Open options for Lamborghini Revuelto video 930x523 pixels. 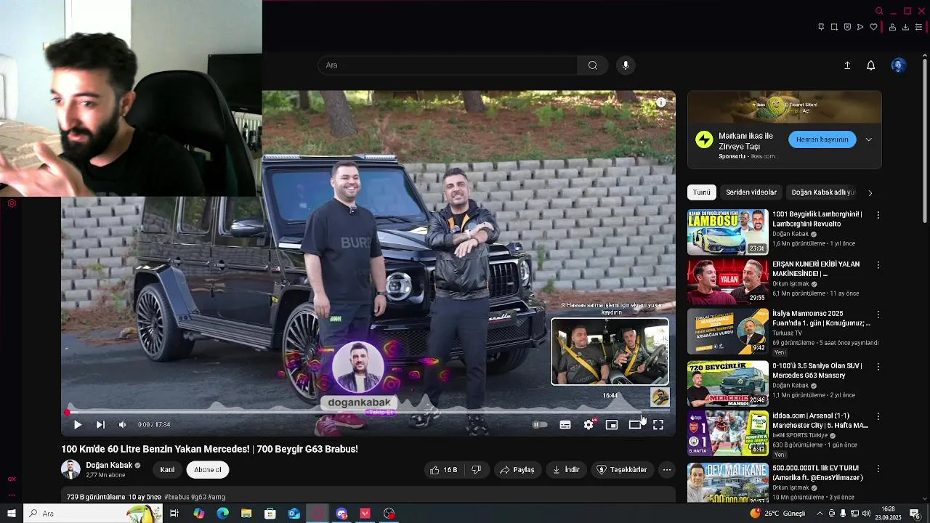tap(878, 215)
